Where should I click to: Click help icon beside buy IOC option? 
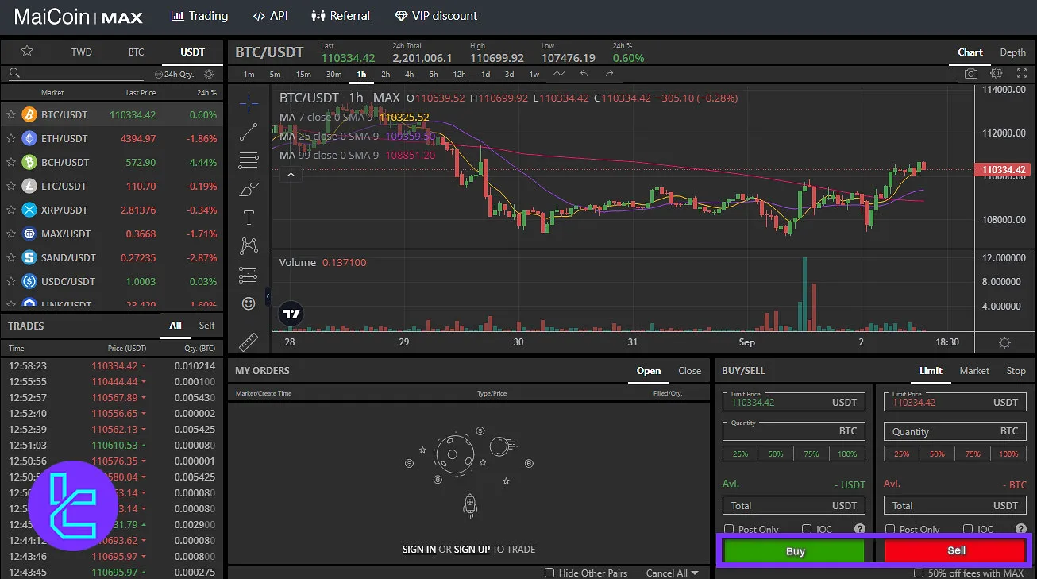[859, 529]
